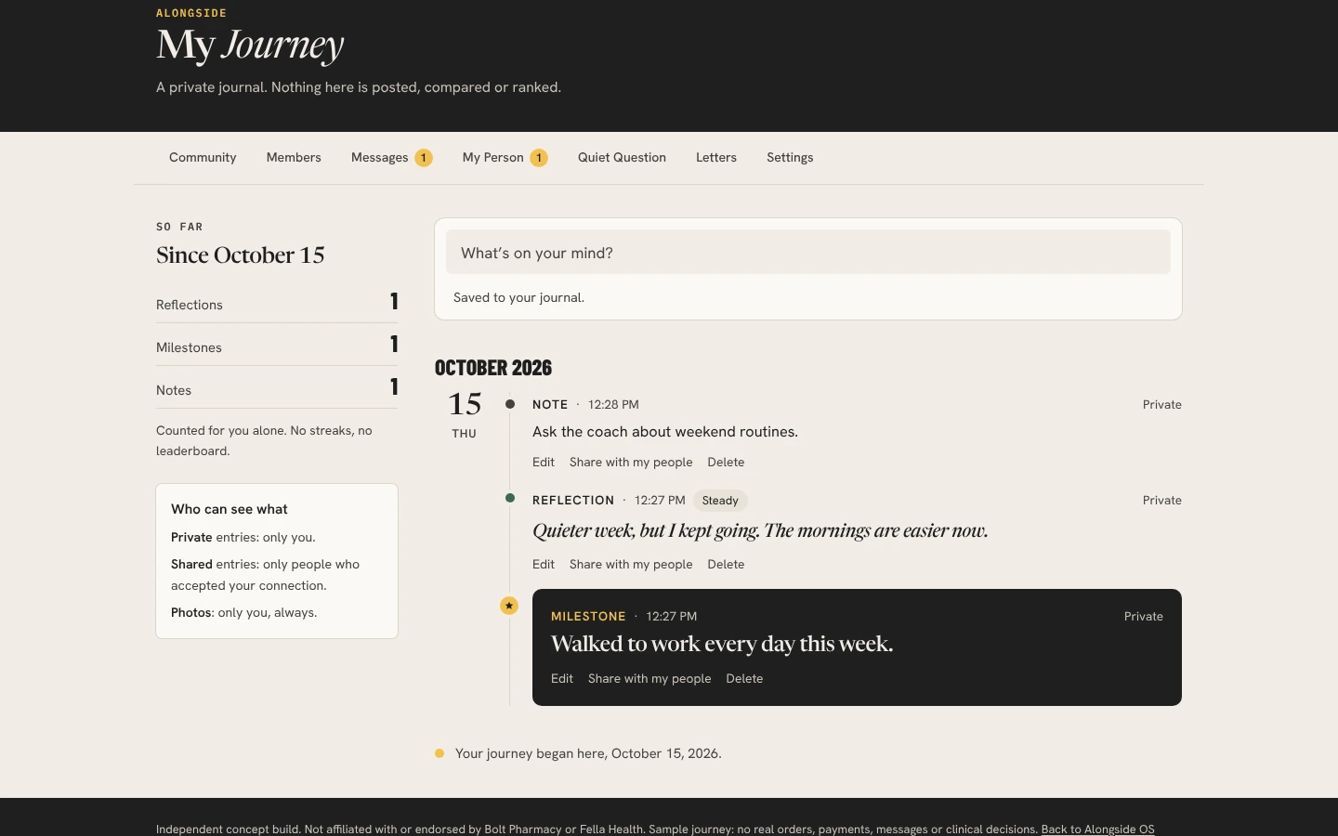Click the "Since October 15" heading

coord(241,255)
